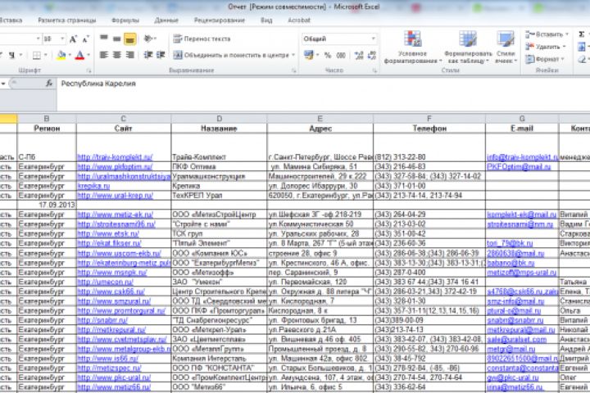Click the Удалить cells icon
The image size is (590, 393).
pos(530,47)
